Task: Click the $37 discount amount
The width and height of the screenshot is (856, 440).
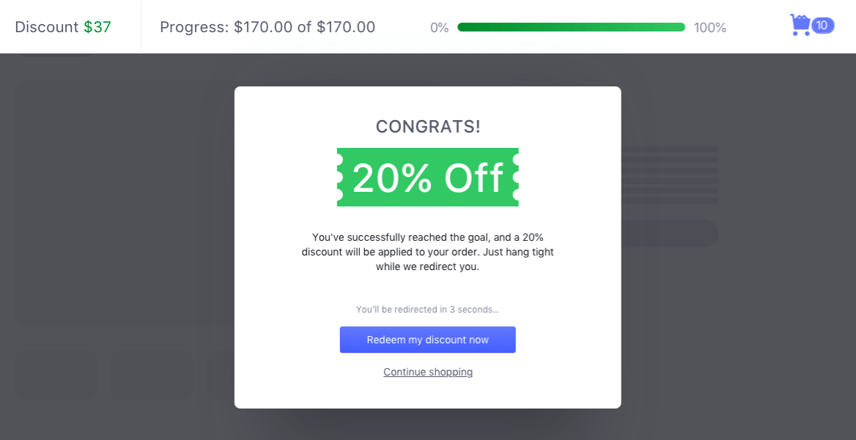Action: click(x=97, y=27)
